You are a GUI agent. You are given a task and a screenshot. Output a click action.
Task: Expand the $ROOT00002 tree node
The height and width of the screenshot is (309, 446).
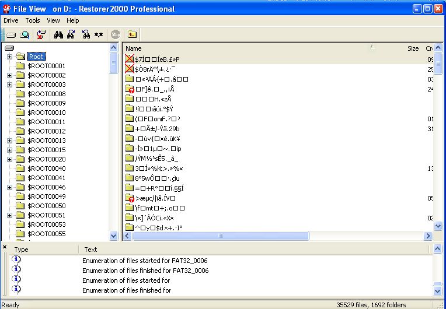(x=10, y=75)
